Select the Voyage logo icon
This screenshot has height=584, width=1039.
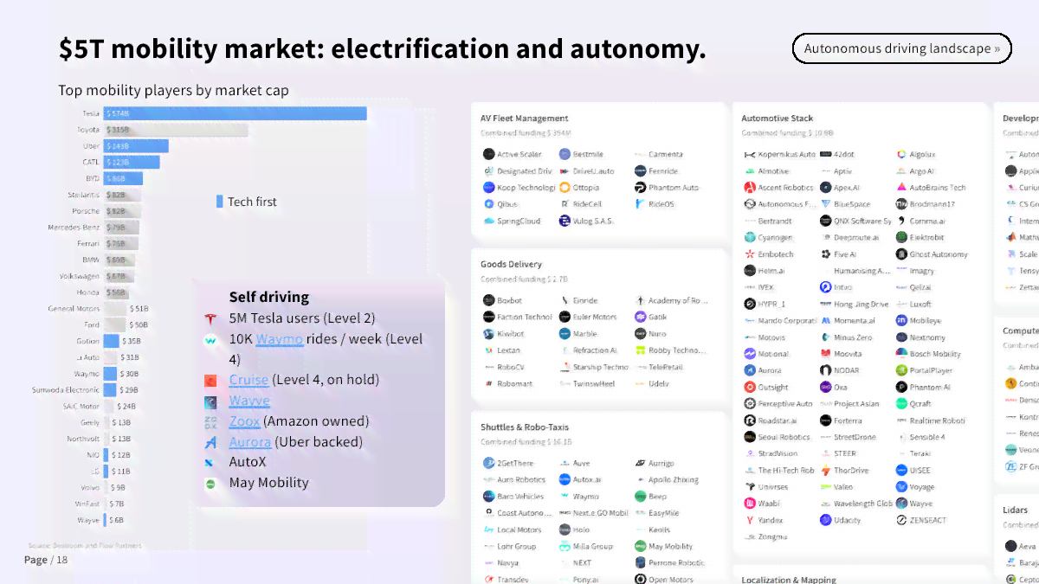901,487
